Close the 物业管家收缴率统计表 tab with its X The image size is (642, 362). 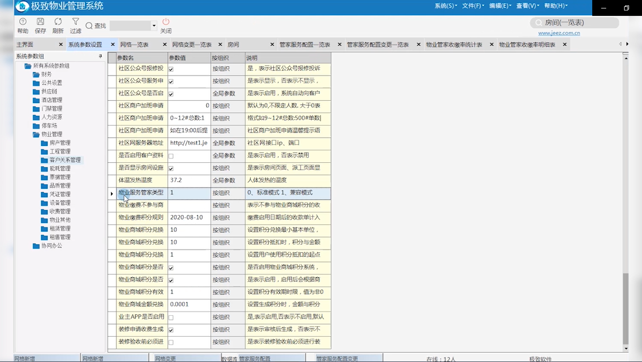[491, 45]
